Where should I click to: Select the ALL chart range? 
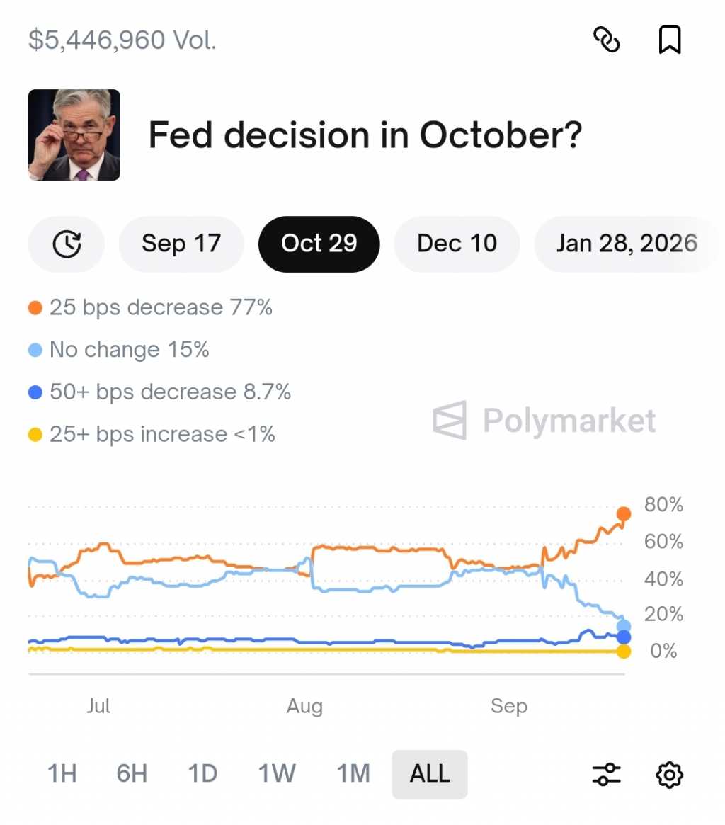430,773
